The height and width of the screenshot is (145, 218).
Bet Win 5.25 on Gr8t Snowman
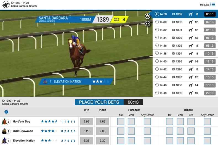pos(86,131)
